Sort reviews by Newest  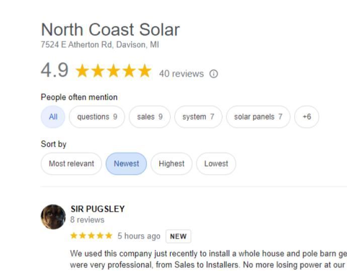tap(126, 164)
